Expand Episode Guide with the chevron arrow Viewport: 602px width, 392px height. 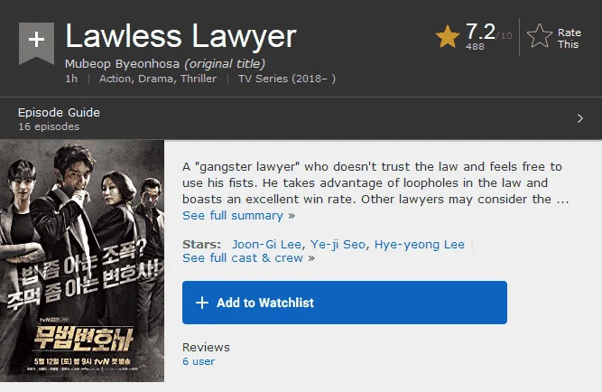[580, 118]
